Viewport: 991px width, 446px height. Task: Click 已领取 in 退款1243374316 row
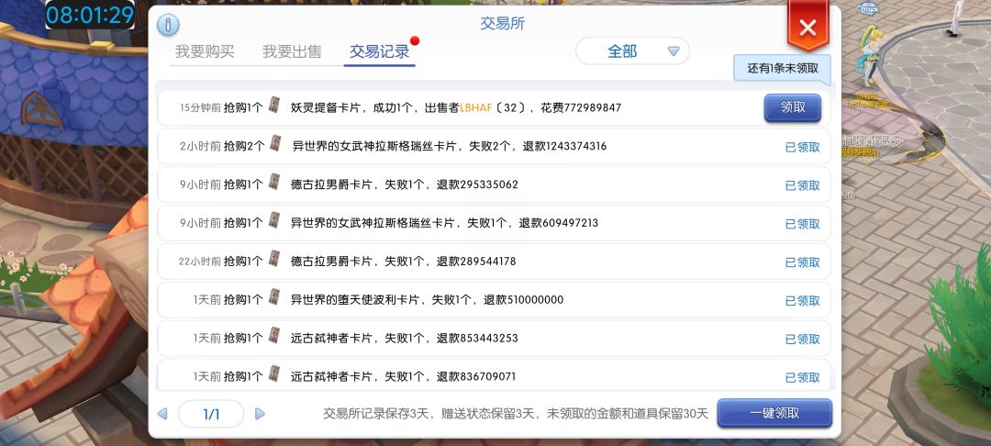tap(803, 147)
